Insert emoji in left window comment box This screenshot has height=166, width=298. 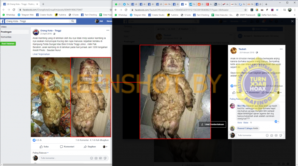click(x=91, y=158)
